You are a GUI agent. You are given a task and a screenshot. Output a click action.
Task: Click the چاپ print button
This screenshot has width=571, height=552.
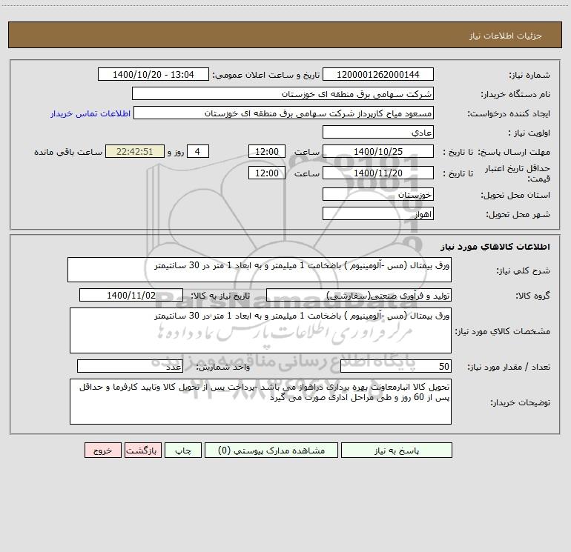(x=183, y=450)
